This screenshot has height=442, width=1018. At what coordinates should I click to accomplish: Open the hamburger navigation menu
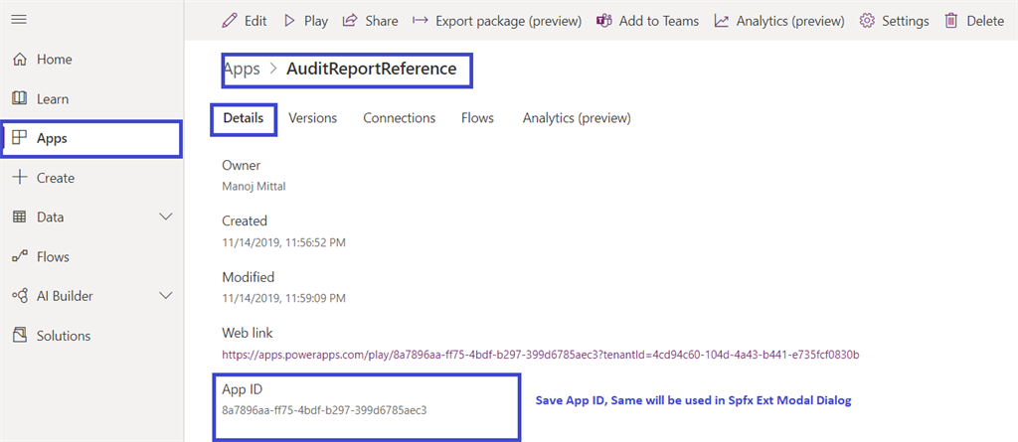point(20,20)
